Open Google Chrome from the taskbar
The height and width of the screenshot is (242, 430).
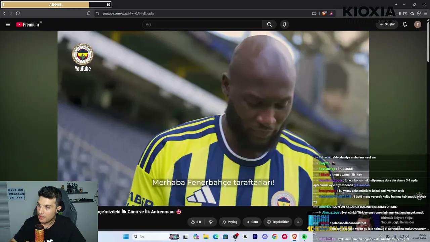coord(275,237)
